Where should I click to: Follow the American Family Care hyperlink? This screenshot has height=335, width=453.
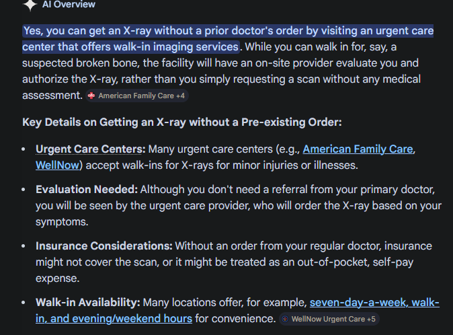pyautogui.click(x=357, y=149)
